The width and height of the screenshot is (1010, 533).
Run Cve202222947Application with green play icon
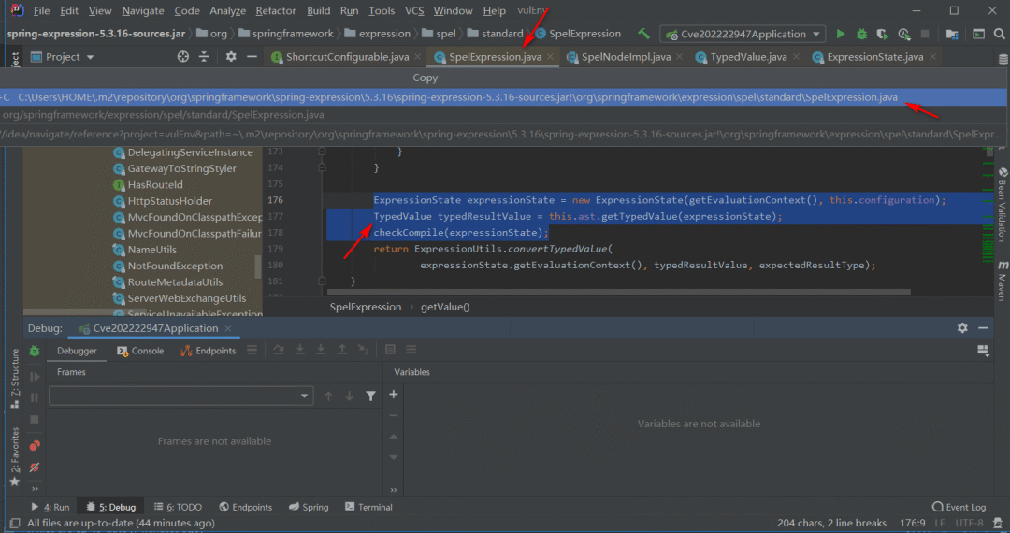840,34
